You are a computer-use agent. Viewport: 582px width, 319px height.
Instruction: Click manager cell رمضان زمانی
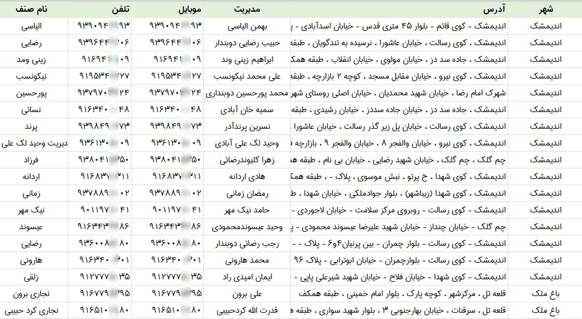point(247,193)
